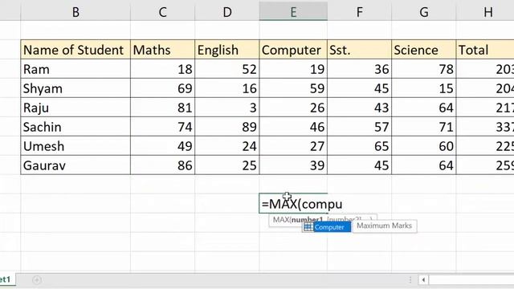The image size is (514, 289).
Task: Click Ram's Computer score 19
Action: (x=293, y=69)
